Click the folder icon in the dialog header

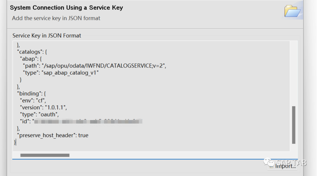point(292,11)
